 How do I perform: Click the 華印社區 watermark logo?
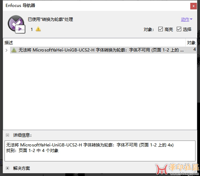click(x=177, y=169)
